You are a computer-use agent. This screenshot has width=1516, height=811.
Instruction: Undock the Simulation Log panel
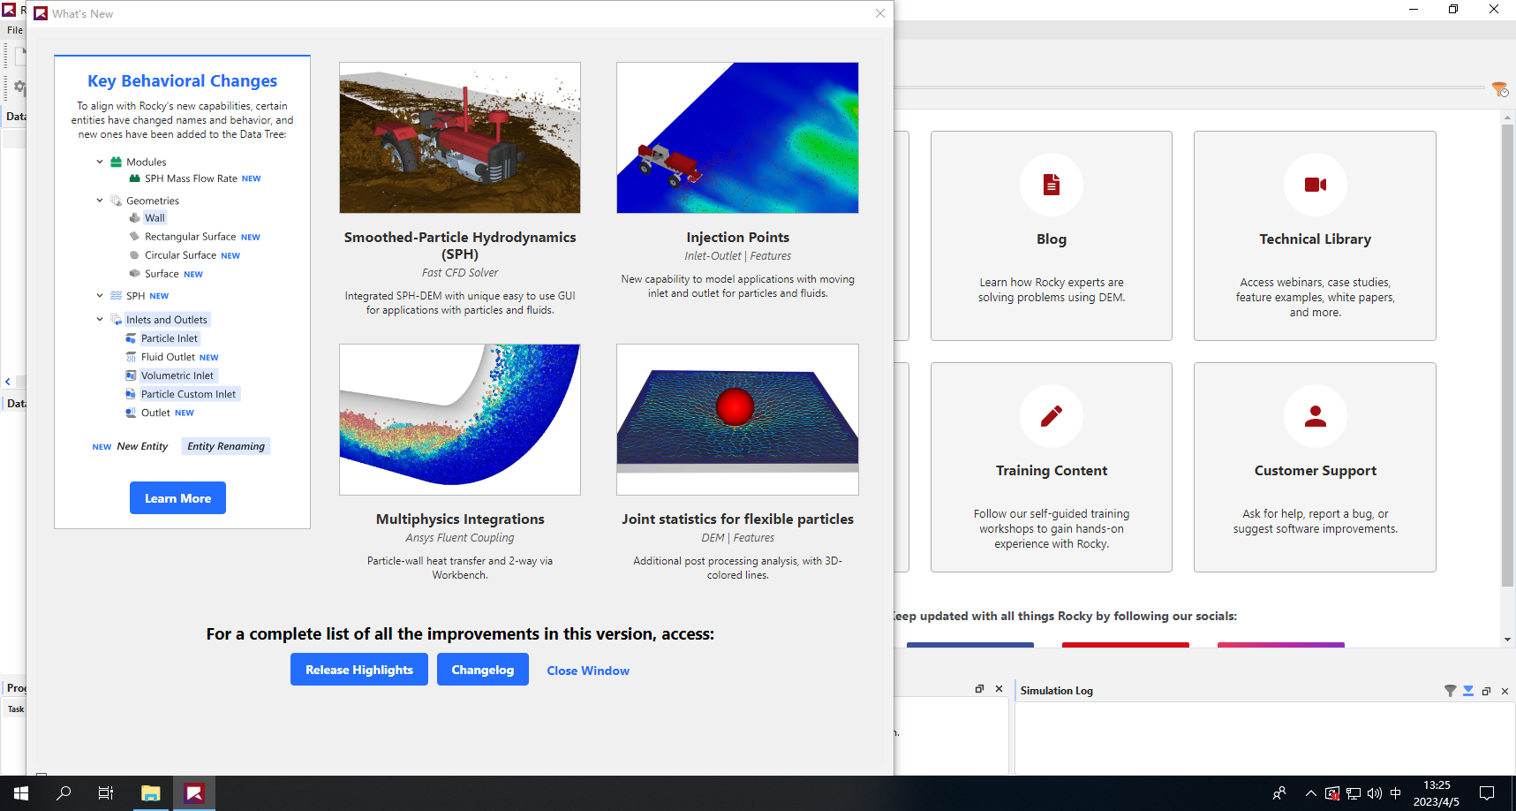(1486, 691)
